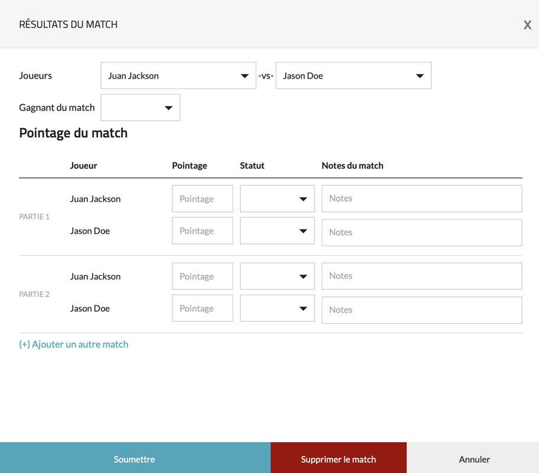
Task: Close the Résultats du match dialog
Action: click(527, 25)
